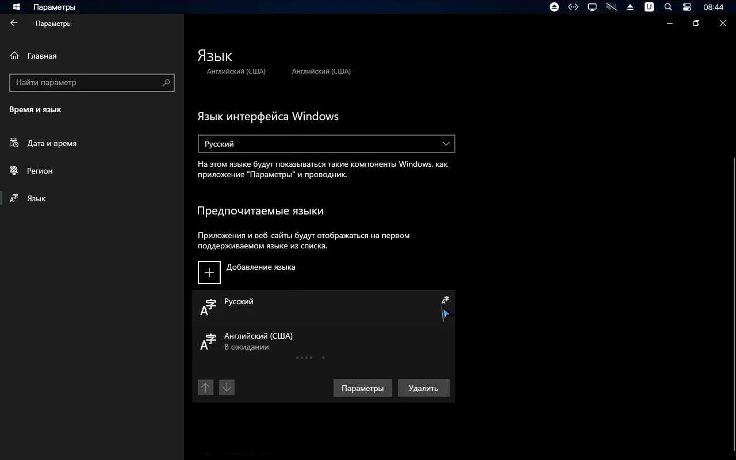Image resolution: width=736 pixels, height=460 pixels.
Task: Focus the Найти параметр search field
Action: pyautogui.click(x=92, y=82)
